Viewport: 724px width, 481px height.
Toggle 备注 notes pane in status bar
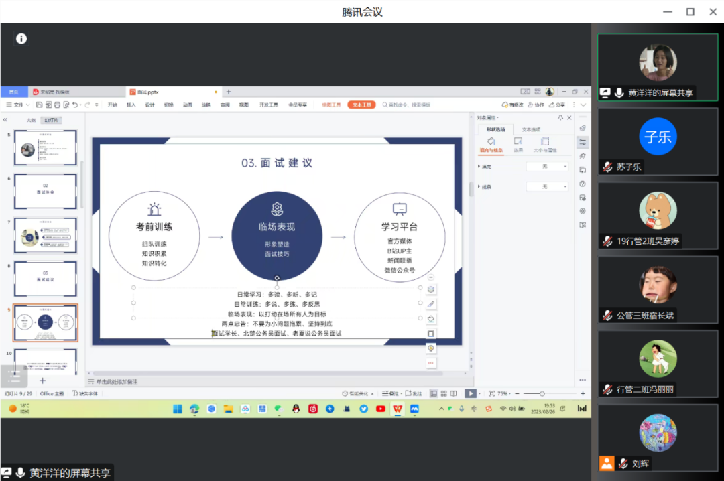point(390,393)
